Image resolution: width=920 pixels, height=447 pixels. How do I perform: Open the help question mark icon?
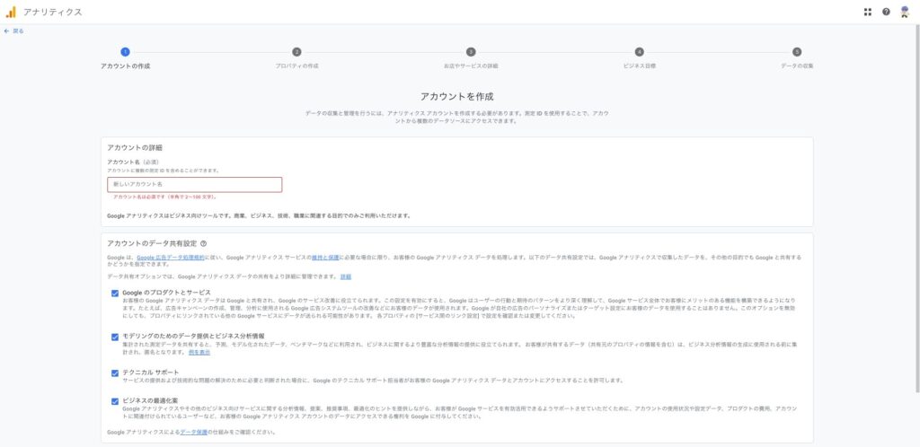click(x=886, y=12)
